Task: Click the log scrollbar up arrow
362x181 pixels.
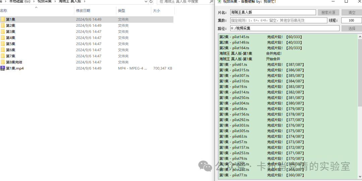Action: click(360, 36)
